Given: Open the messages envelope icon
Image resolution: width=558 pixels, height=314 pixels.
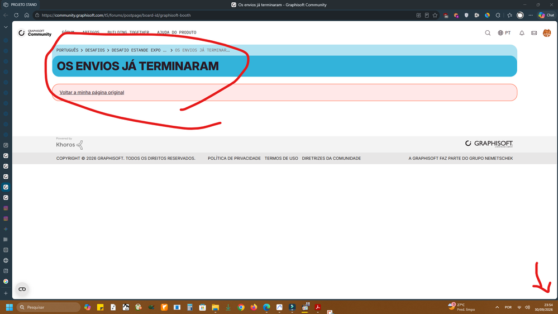Looking at the screenshot, I should coord(534,33).
